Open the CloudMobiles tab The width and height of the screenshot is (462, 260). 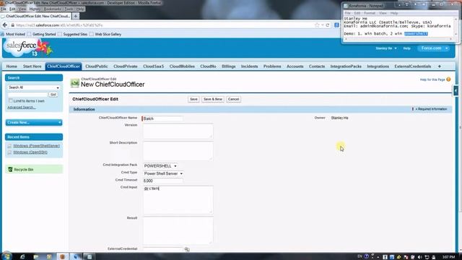click(182, 66)
